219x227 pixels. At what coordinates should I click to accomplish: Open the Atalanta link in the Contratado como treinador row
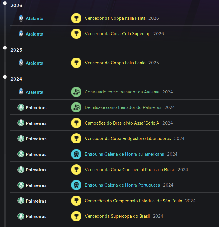34,92
